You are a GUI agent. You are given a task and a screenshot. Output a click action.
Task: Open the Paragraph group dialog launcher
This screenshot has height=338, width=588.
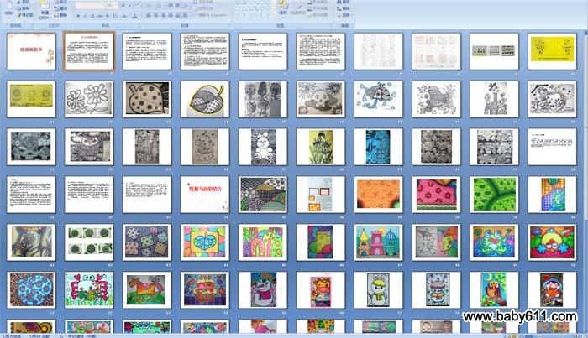pos(229,25)
